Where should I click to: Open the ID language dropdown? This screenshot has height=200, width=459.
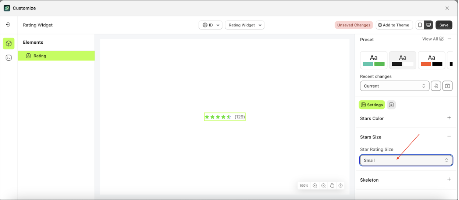[x=211, y=25]
